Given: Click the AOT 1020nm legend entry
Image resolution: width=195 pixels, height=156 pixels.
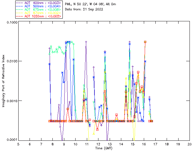Looking at the screenshot, I should pyautogui.click(x=39, y=16).
